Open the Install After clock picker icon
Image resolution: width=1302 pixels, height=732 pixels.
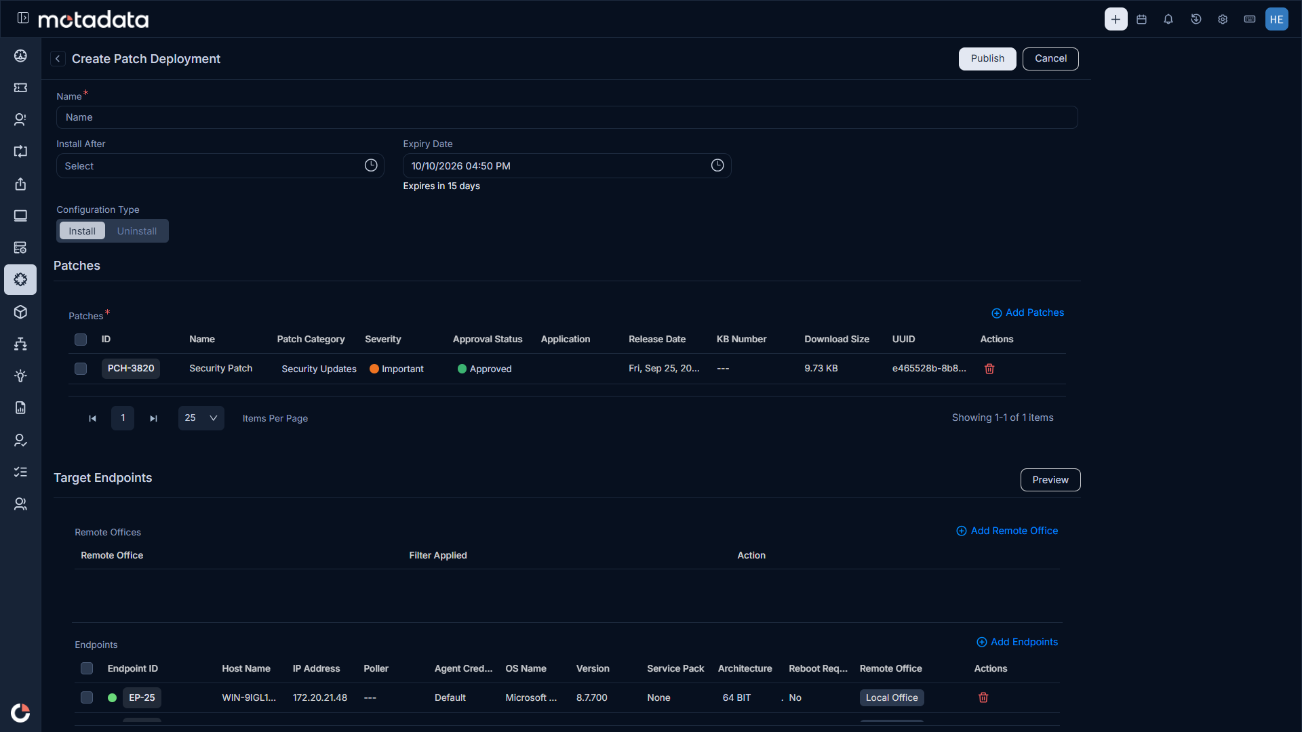pos(371,165)
